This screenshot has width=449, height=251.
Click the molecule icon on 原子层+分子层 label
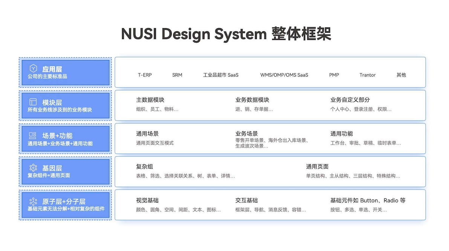33,201
